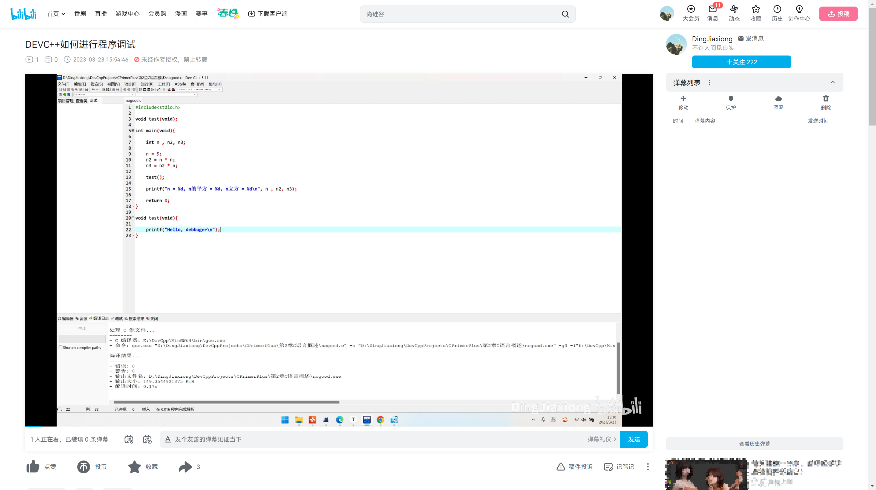Open the anime tab in navigation
The height and width of the screenshot is (490, 876).
(x=80, y=14)
